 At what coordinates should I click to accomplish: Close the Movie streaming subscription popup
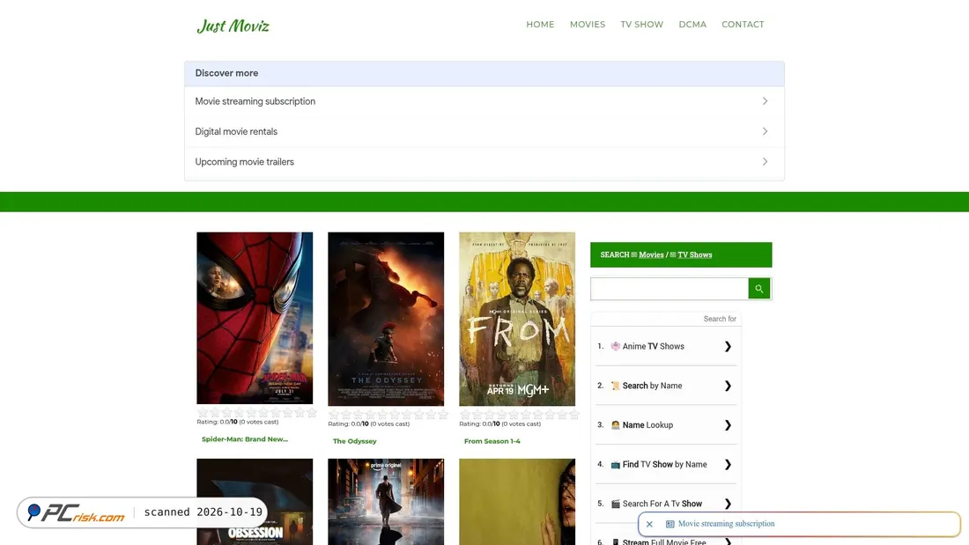pyautogui.click(x=649, y=524)
